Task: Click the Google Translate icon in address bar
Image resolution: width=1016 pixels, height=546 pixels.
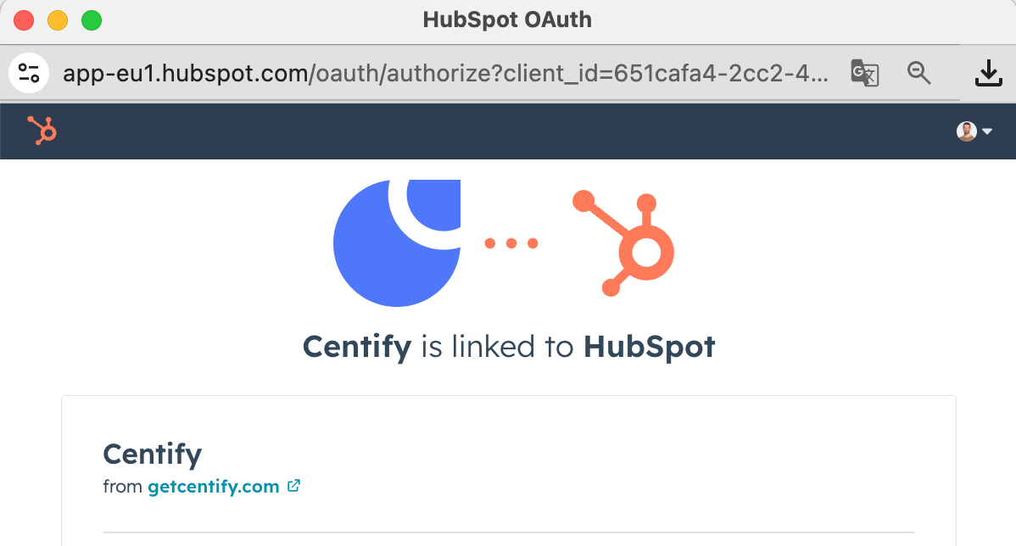Action: tap(864, 73)
